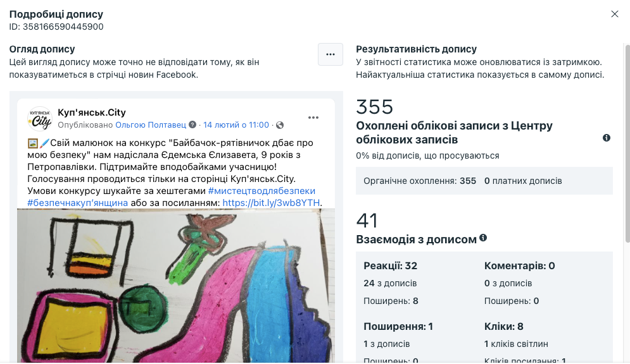
Task: Click the info icon beside Взаємодія з дописом
Action: (483, 238)
